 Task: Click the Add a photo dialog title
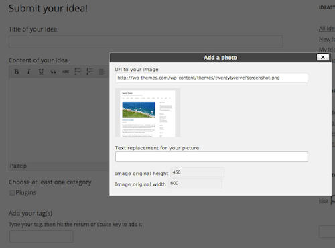tap(220, 58)
